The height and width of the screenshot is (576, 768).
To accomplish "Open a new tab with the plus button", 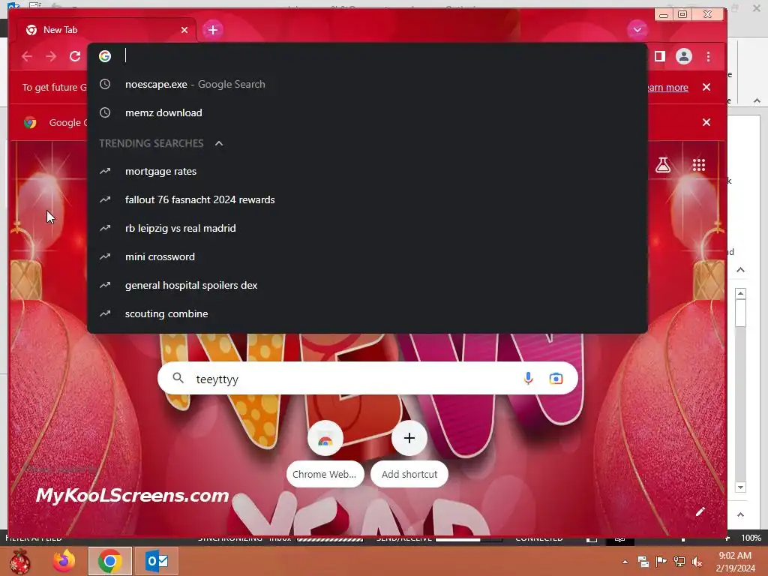I will tap(212, 30).
